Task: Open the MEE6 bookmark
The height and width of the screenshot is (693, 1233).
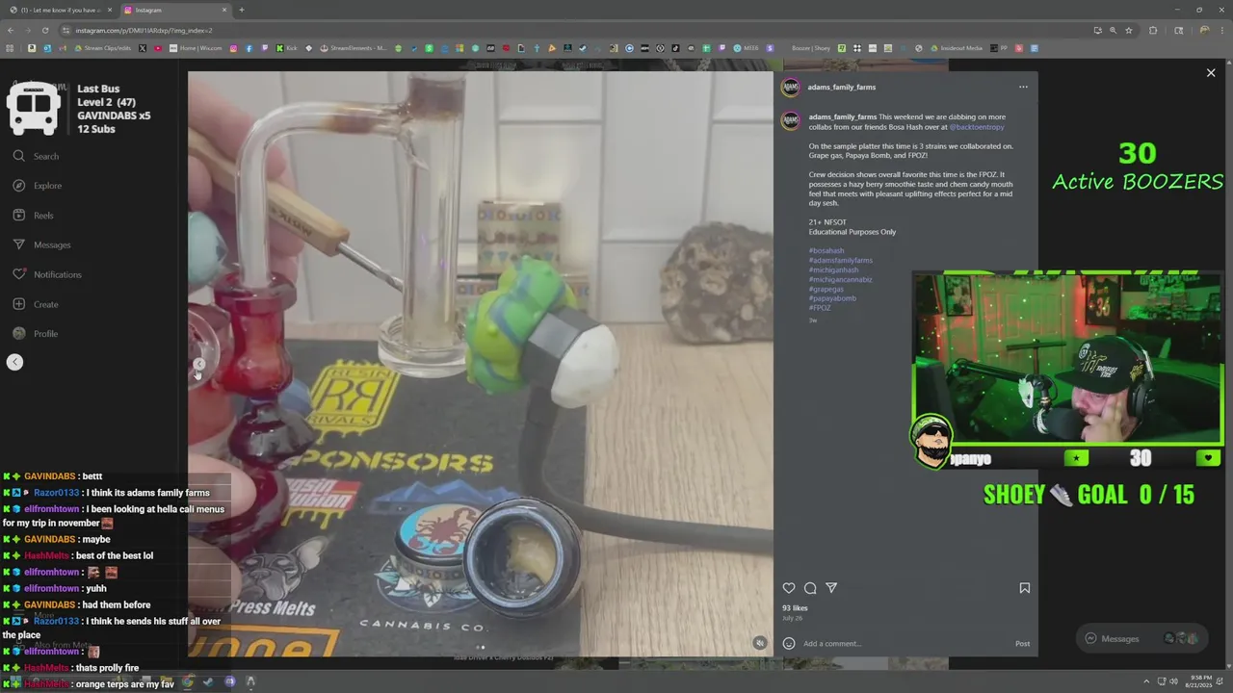Action: point(744,48)
